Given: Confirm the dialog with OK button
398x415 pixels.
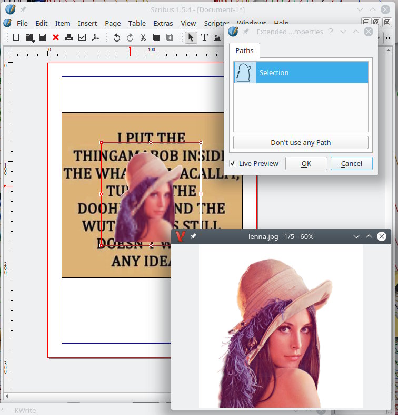Looking at the screenshot, I should click(x=306, y=163).
